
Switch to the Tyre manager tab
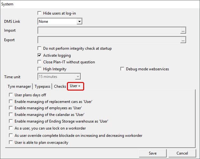point(19,86)
